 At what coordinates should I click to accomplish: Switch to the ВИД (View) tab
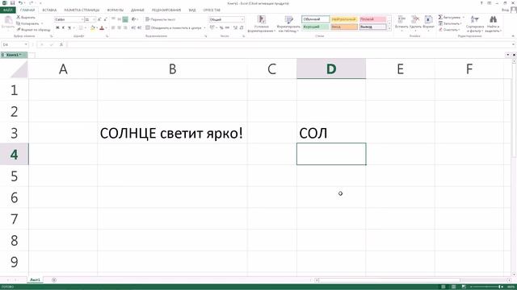192,10
